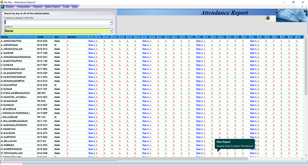Open the Transaction menu
Screen dimensions: 308x165
tap(23, 7)
